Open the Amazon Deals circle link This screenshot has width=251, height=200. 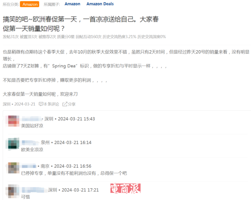100,4
